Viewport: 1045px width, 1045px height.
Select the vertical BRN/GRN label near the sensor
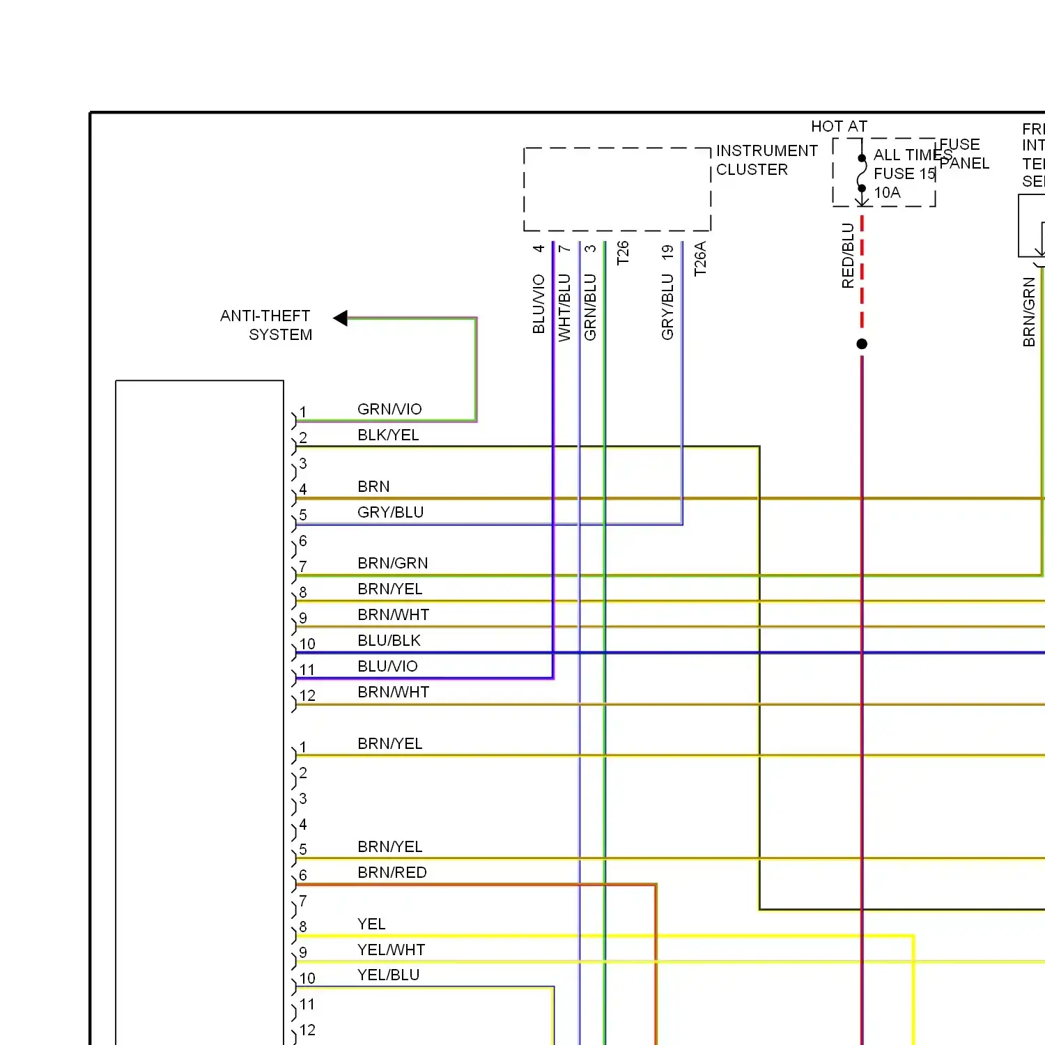pos(1029,312)
